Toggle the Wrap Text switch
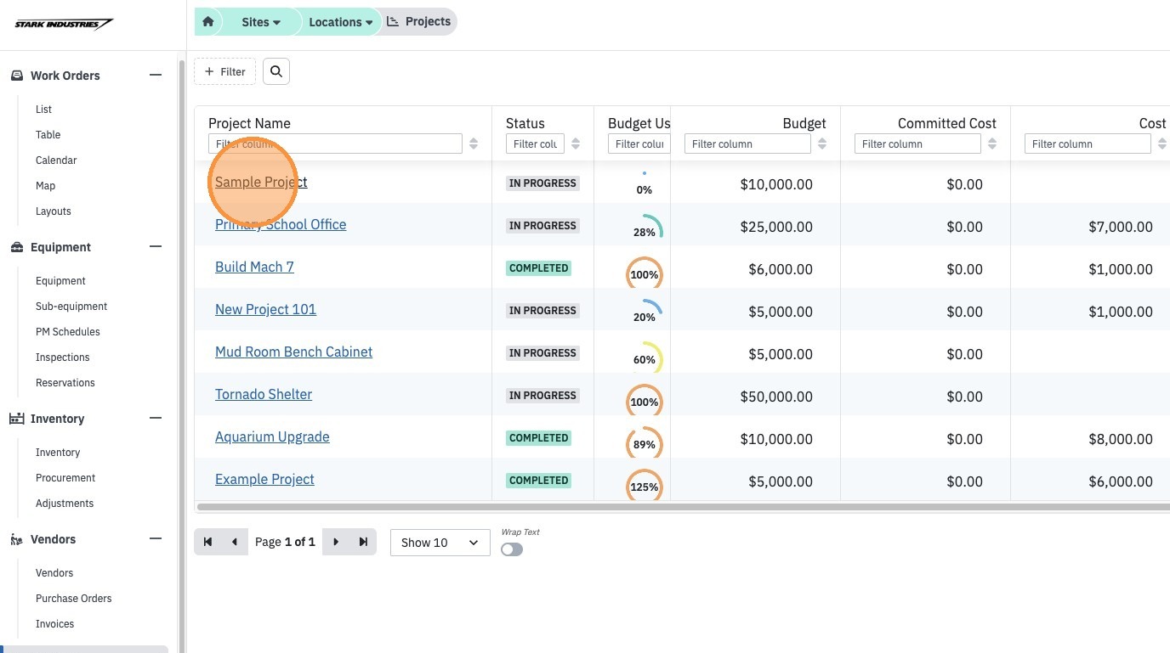The height and width of the screenshot is (653, 1170). [x=512, y=549]
